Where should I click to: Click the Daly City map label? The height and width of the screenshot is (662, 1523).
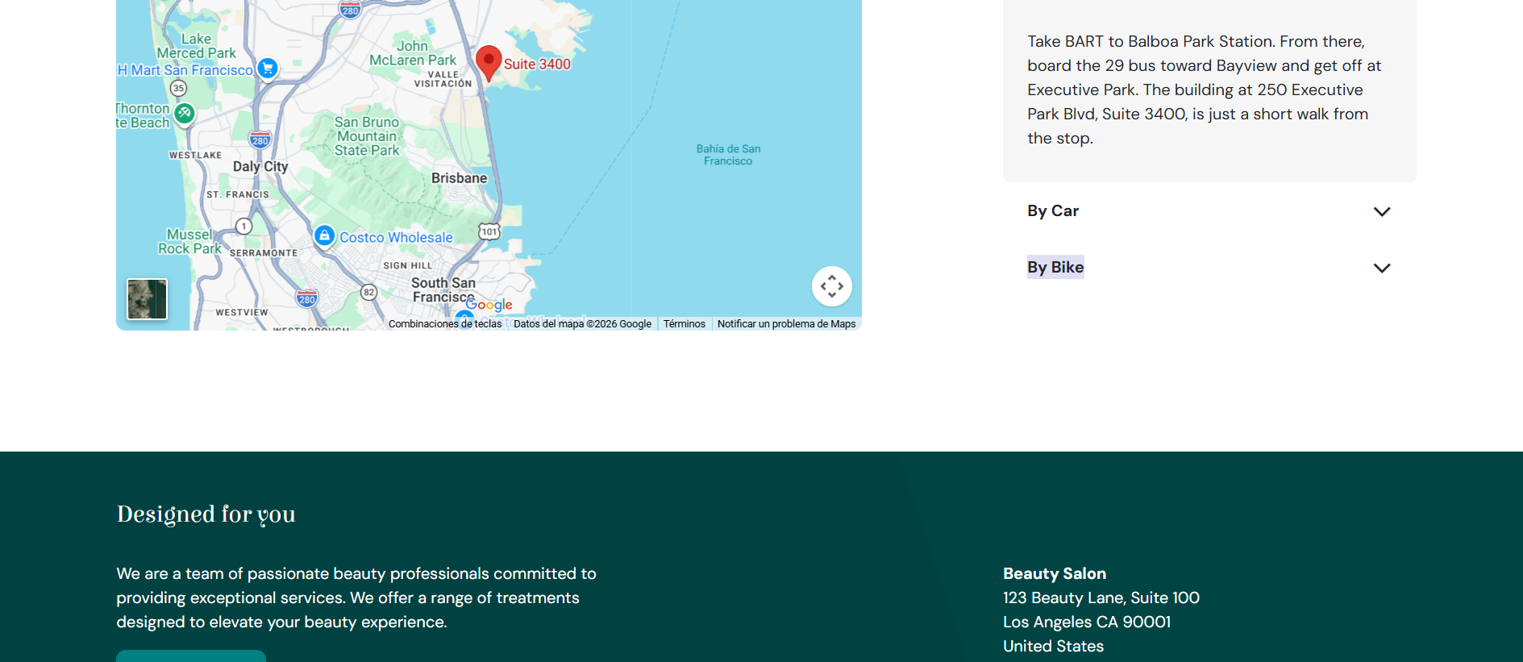pyautogui.click(x=260, y=166)
